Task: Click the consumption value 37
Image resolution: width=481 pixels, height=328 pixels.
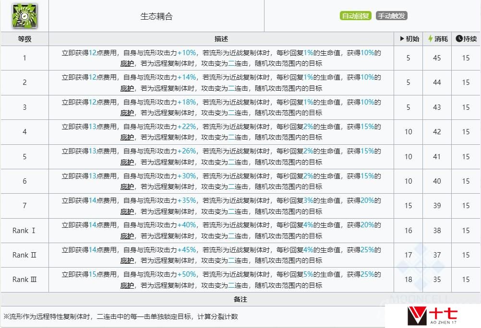Action: point(437,255)
